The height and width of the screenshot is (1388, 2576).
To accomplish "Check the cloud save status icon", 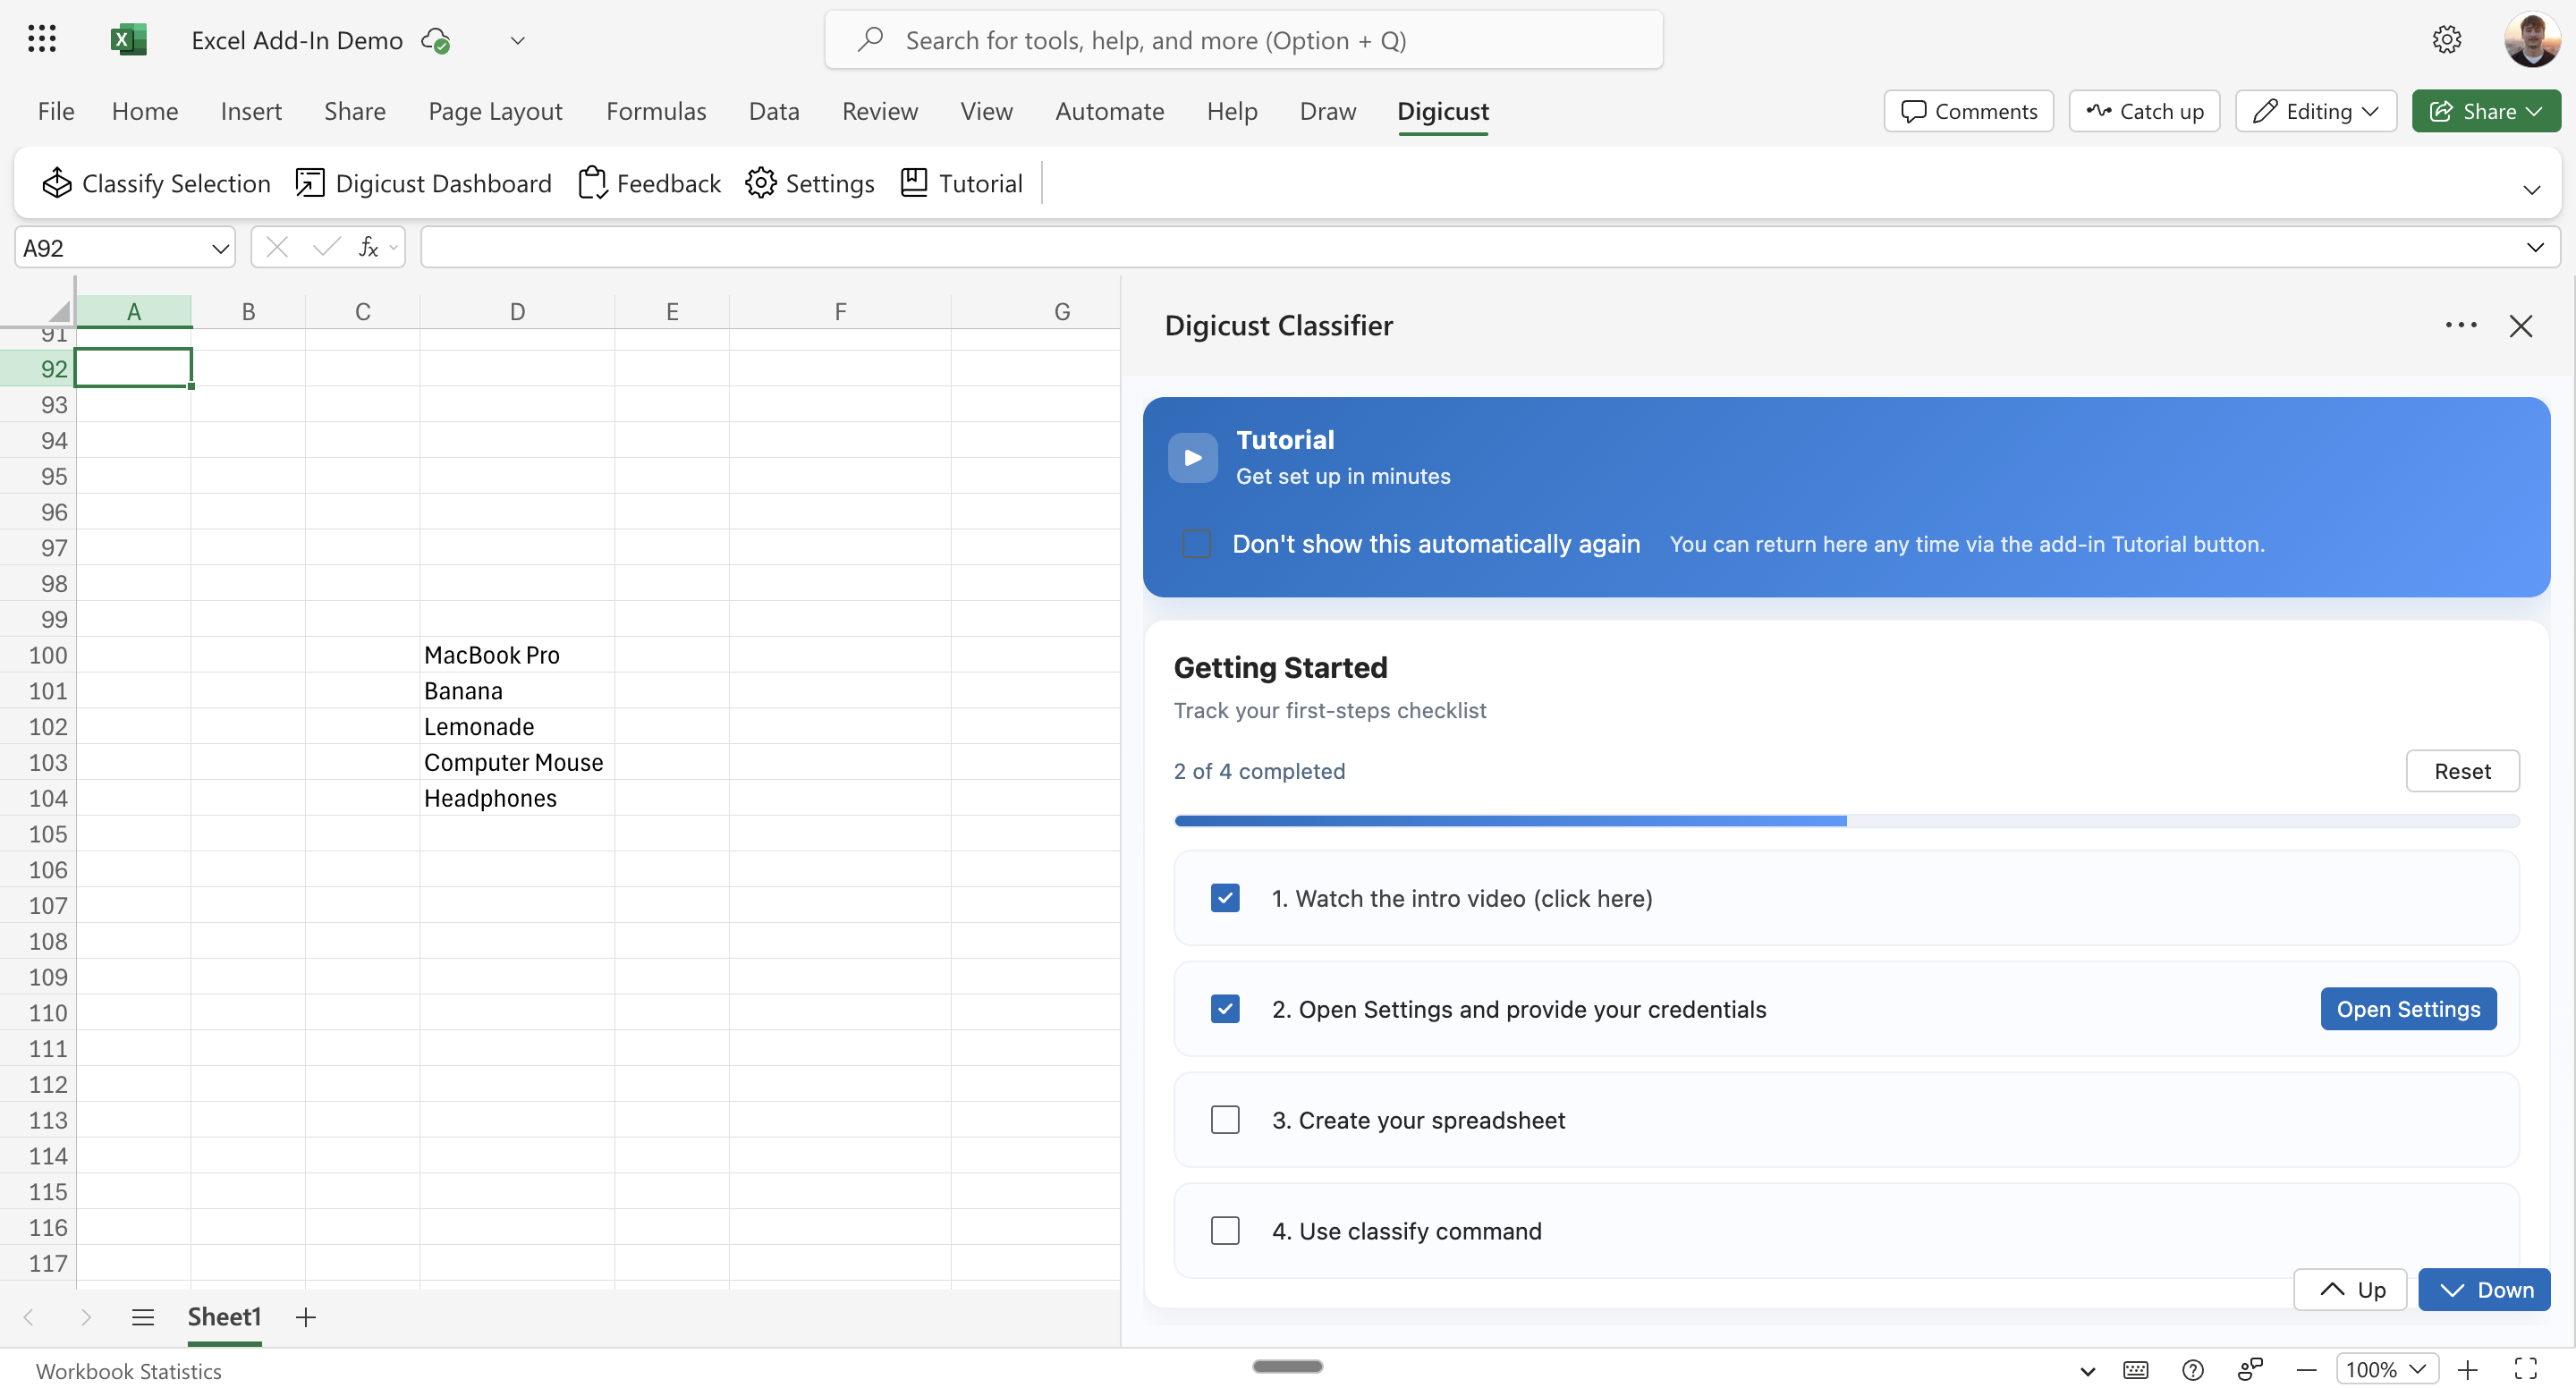I will point(436,40).
